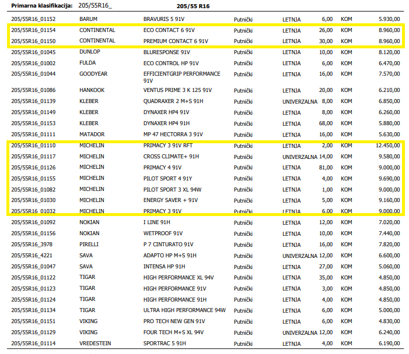Click the FULDA brand name
This screenshot has width=409, height=354.
(x=88, y=63)
